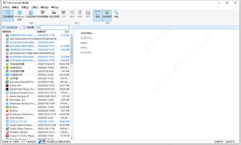The height and width of the screenshot is (145, 241).
Task: Select the Crystal Reports Basic row
Action: point(36,125)
